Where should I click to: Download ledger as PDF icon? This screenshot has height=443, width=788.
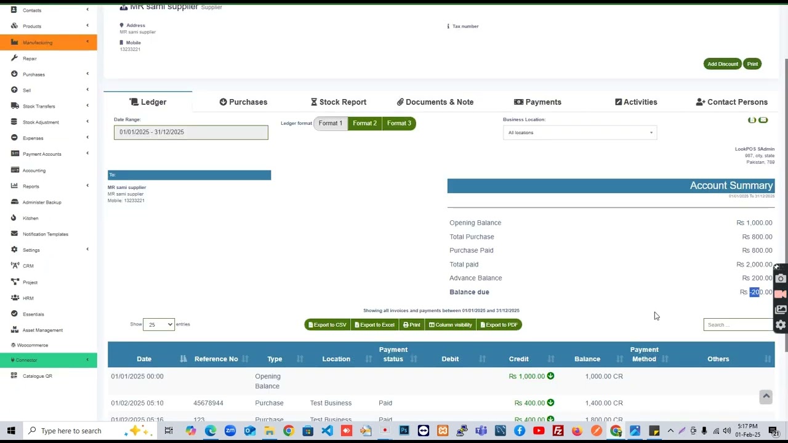click(x=752, y=120)
